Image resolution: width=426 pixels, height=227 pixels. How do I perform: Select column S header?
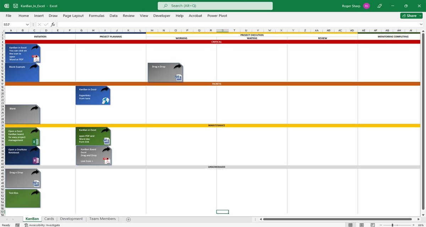(x=223, y=30)
